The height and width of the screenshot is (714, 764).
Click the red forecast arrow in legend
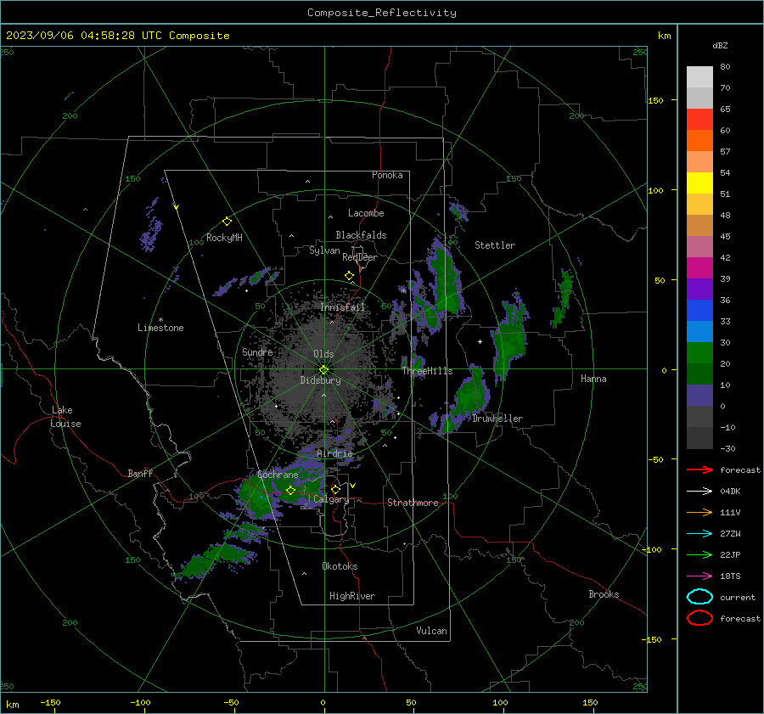[699, 469]
